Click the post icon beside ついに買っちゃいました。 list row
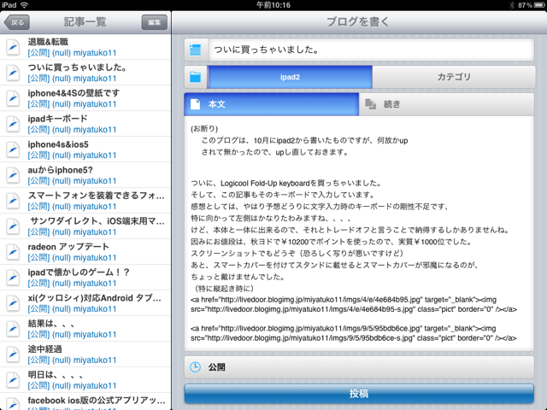Viewport: 547px width, 410px height. pyautogui.click(x=13, y=73)
